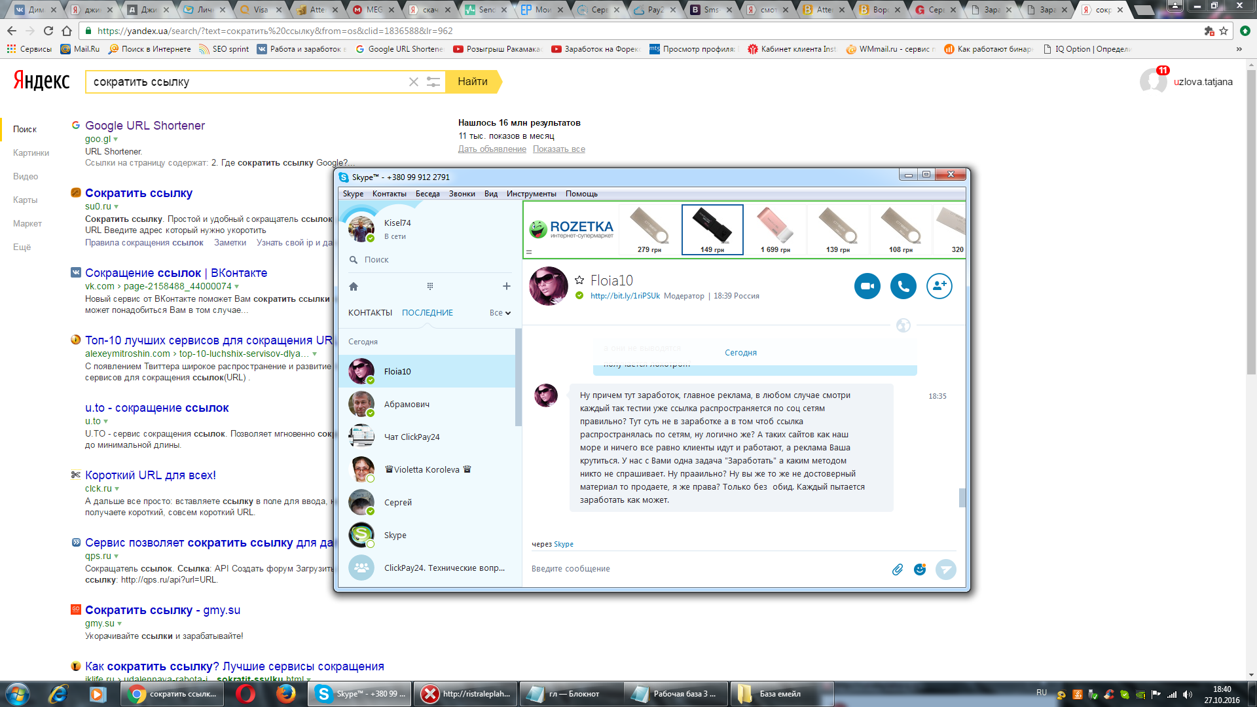Open the 149 грн black flash drive ad
This screenshot has height=707, width=1257.
712,230
